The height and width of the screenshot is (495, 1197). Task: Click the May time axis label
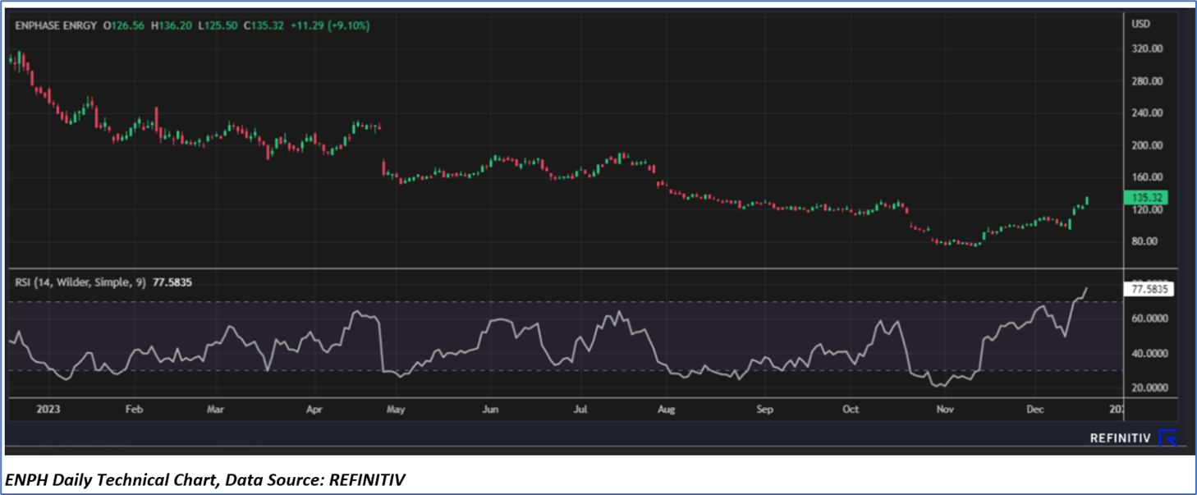tap(397, 408)
